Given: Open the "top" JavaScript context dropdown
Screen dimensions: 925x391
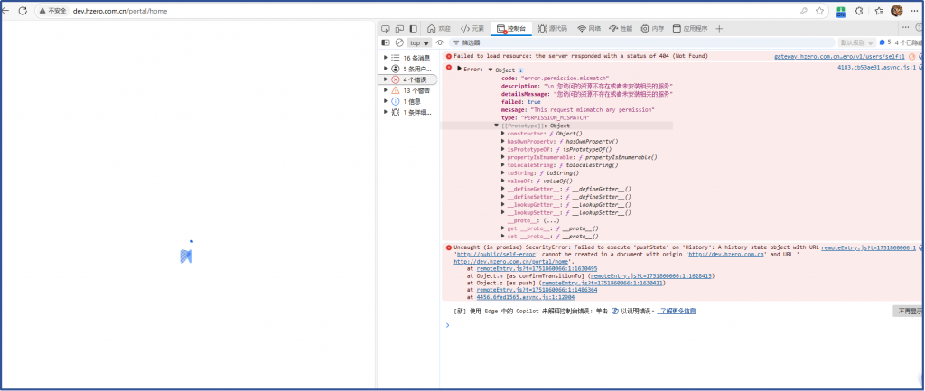Looking at the screenshot, I should pos(419,42).
